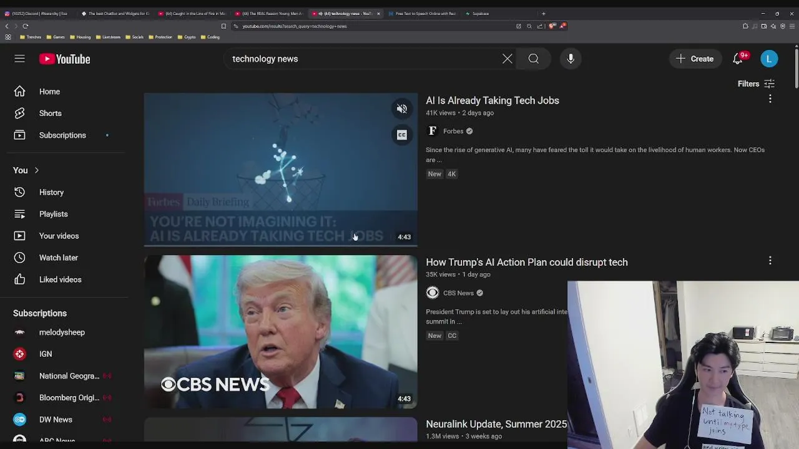Close the technology news tab
Screen dimensions: 799x449
(378, 14)
